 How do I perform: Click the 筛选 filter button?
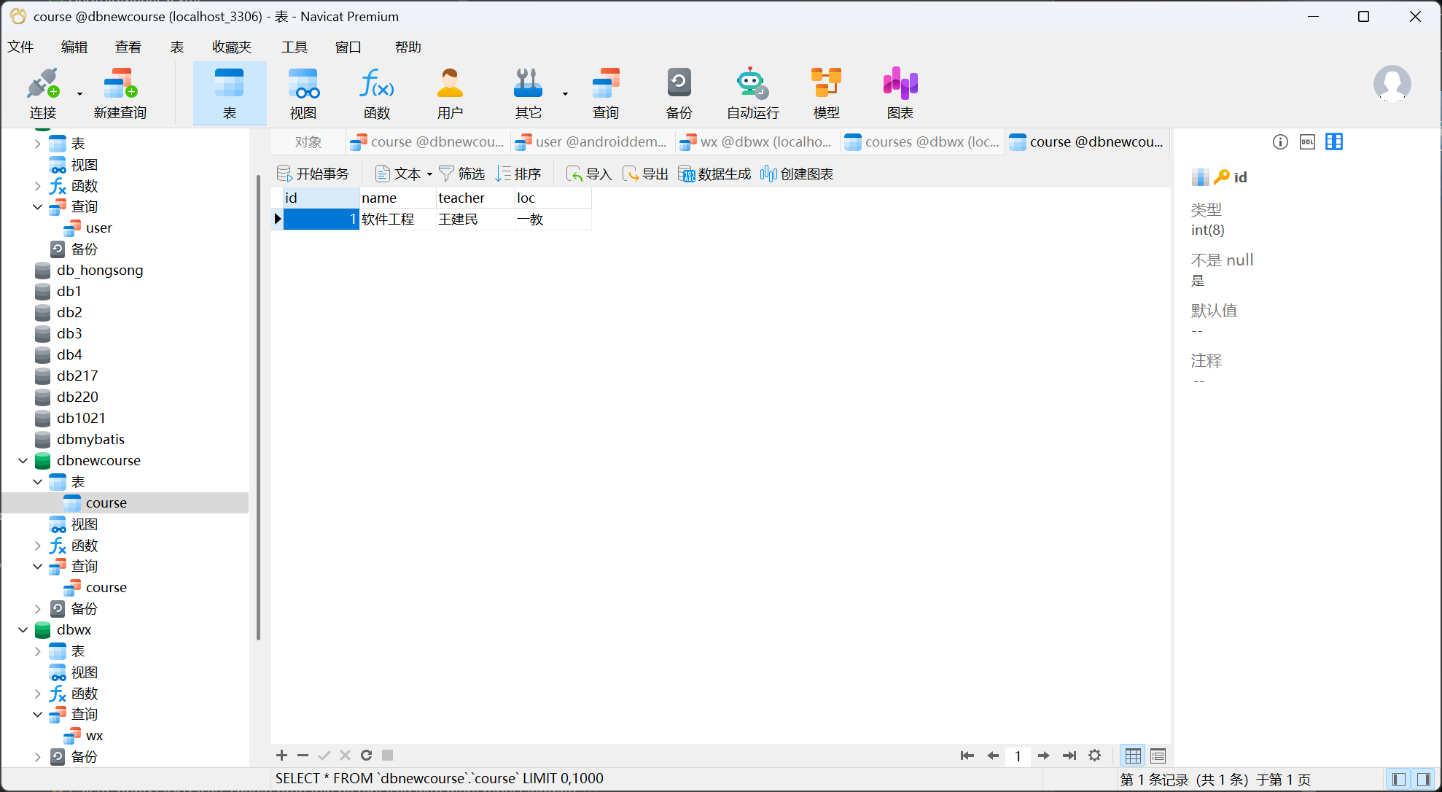462,174
